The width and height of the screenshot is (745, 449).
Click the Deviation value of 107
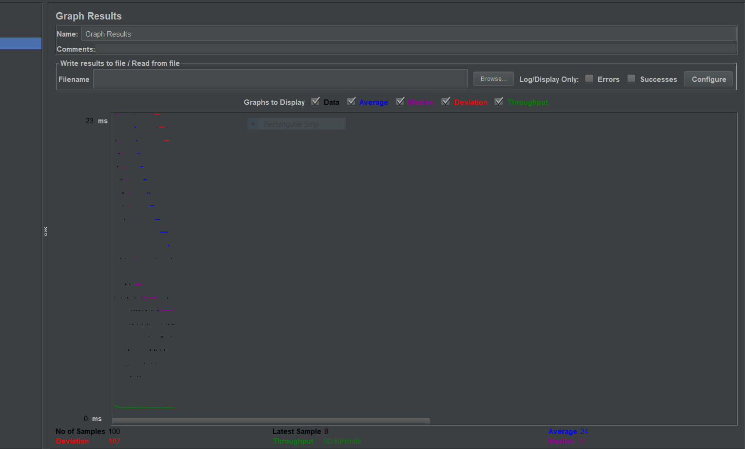[114, 441]
